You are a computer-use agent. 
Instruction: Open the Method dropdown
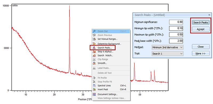167,47
